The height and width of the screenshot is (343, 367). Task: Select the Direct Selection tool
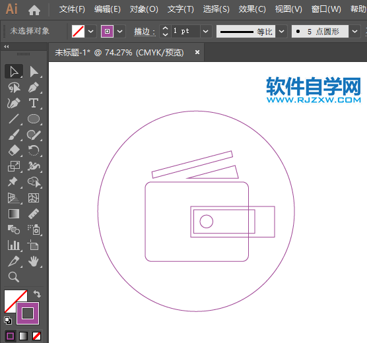pyautogui.click(x=34, y=72)
